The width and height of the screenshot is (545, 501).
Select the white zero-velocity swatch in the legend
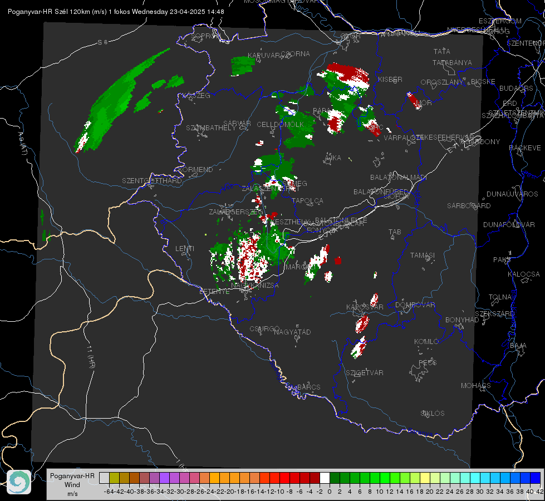coord(325,478)
